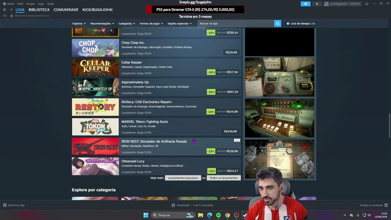The image size is (391, 220).
Task: Click the ReStory capsule image
Action: (x=95, y=107)
